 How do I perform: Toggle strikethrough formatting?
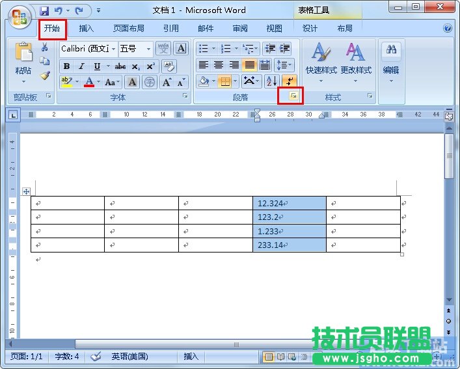pyautogui.click(x=120, y=66)
